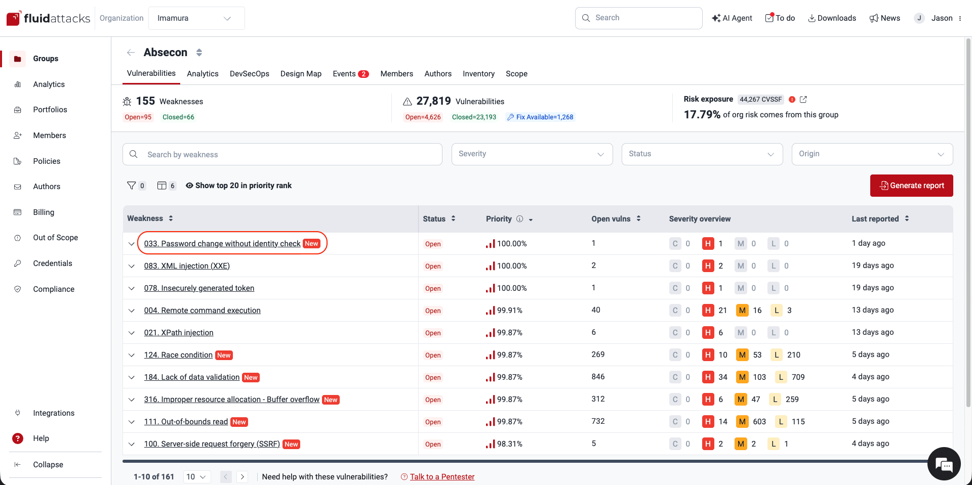
Task: Click the Talk to a Pentester link
Action: [x=442, y=476]
